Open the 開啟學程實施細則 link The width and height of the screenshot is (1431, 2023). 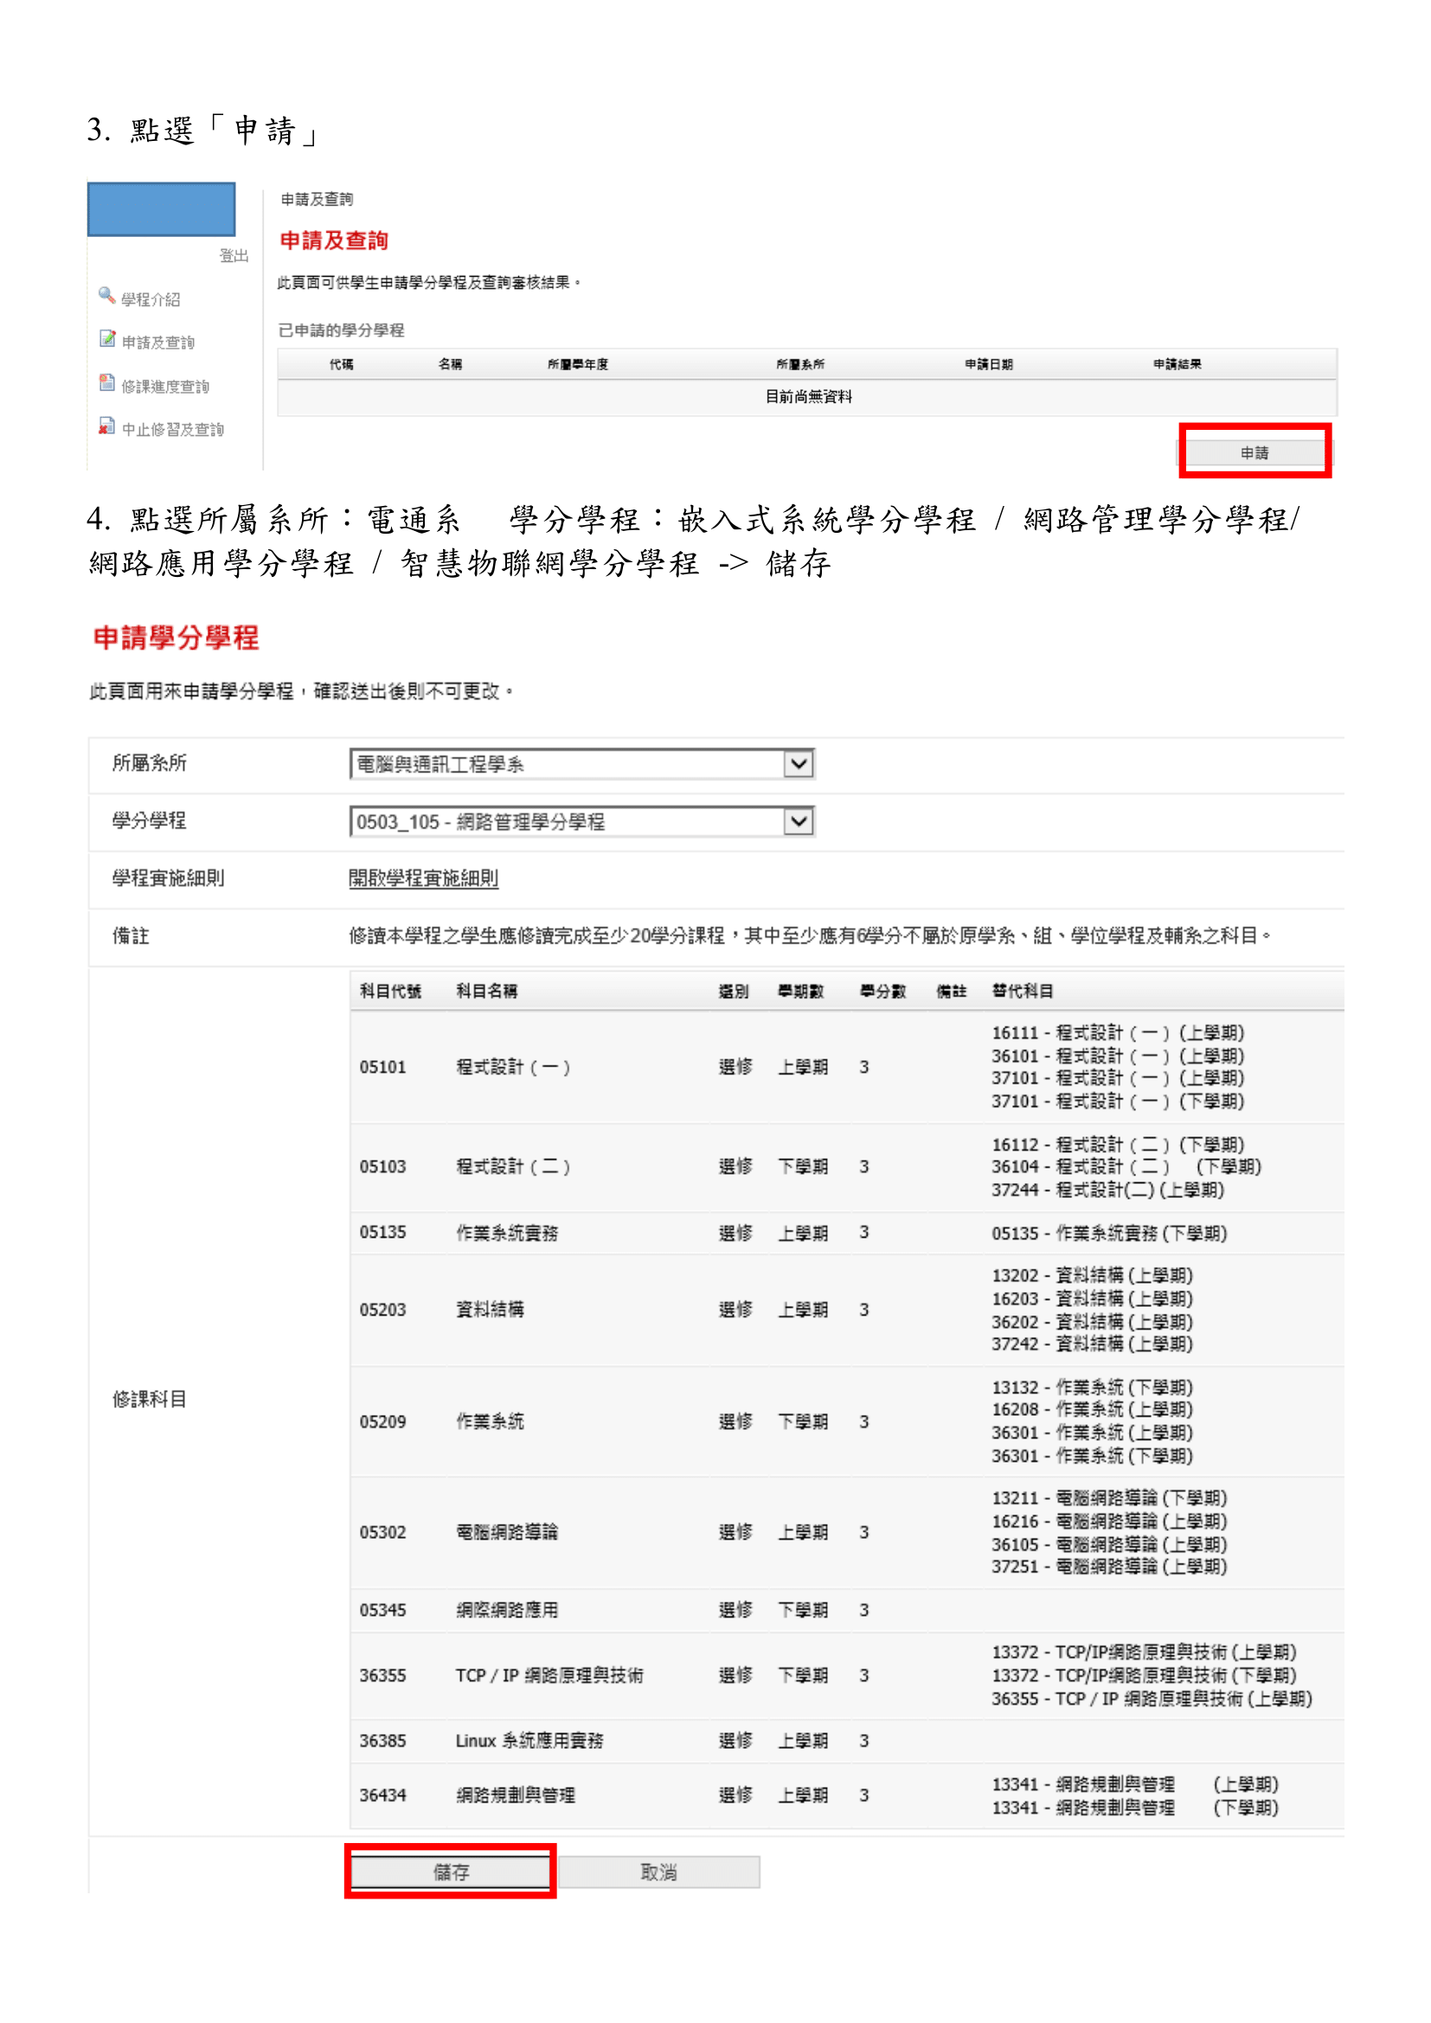[423, 879]
